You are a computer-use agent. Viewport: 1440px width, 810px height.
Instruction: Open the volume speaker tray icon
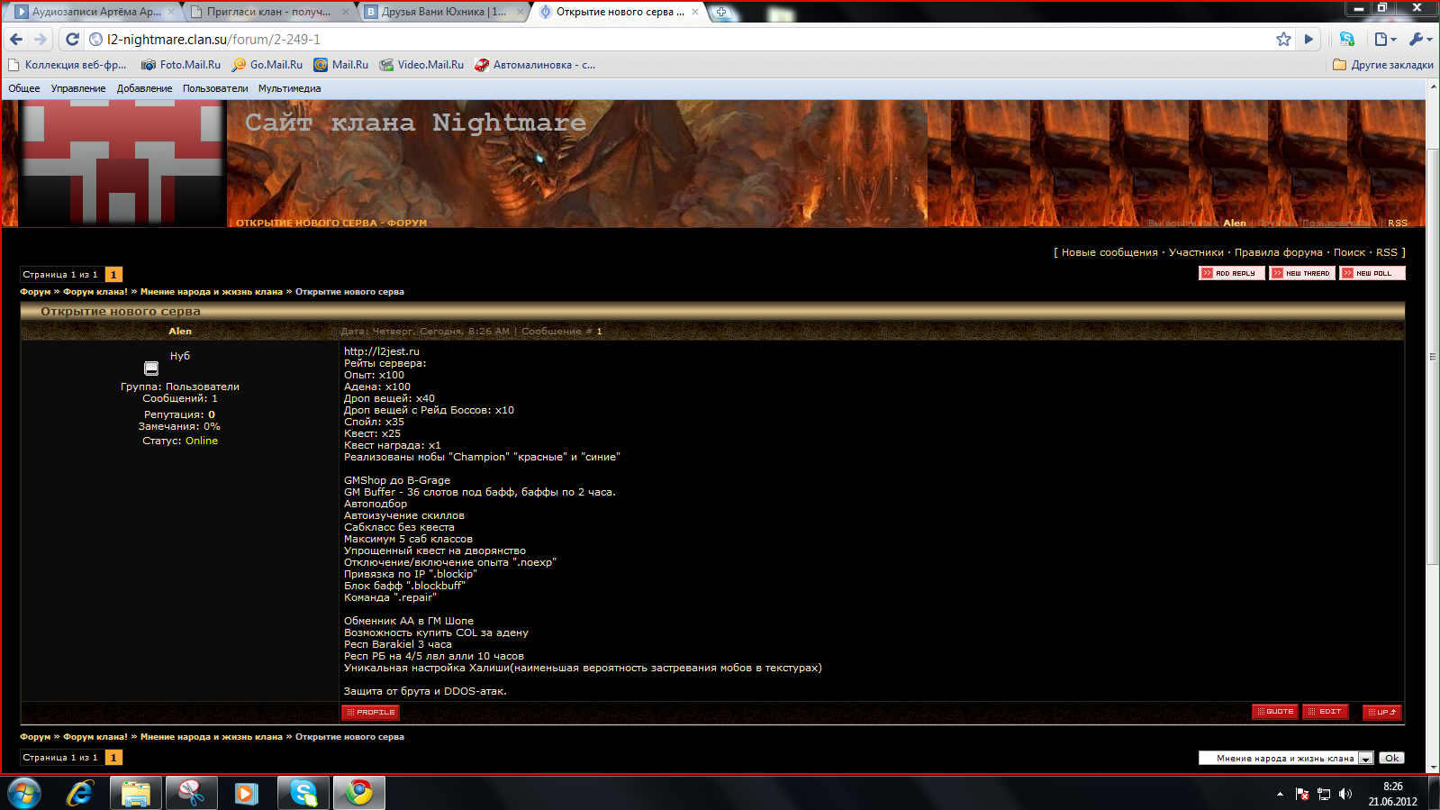[1345, 794]
